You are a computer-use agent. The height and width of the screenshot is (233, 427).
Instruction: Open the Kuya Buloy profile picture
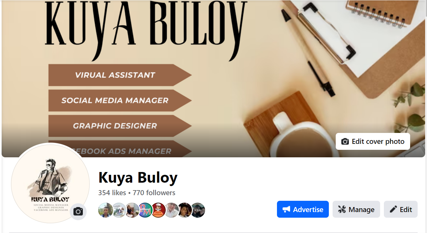tap(50, 183)
